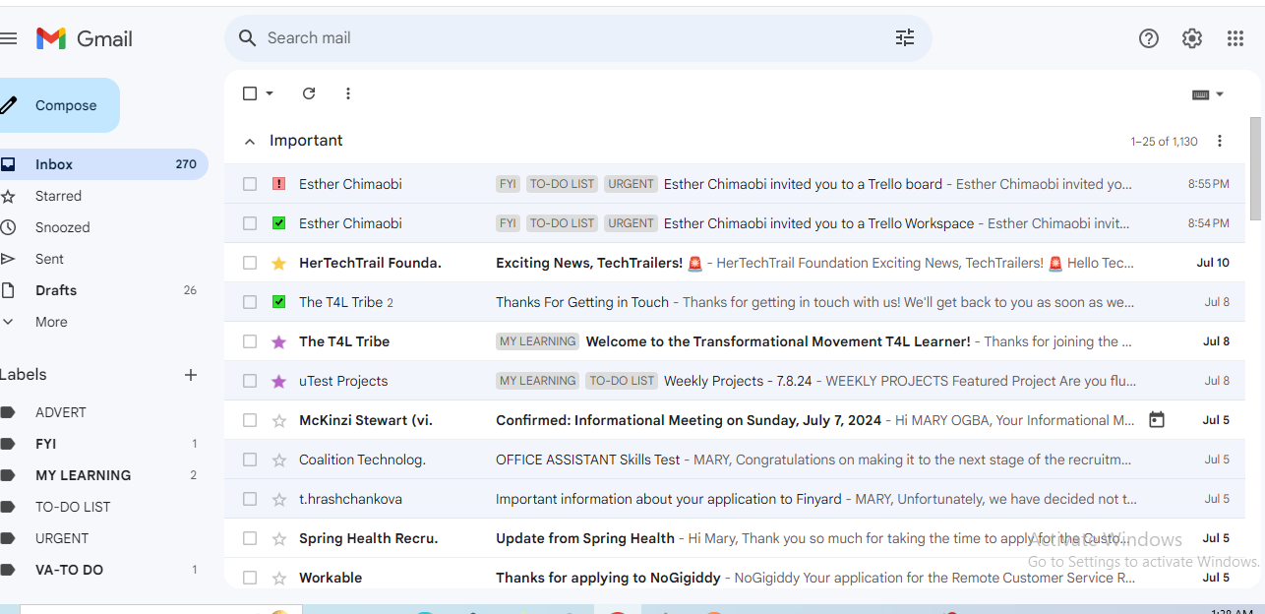Open Important section options menu

point(1220,141)
